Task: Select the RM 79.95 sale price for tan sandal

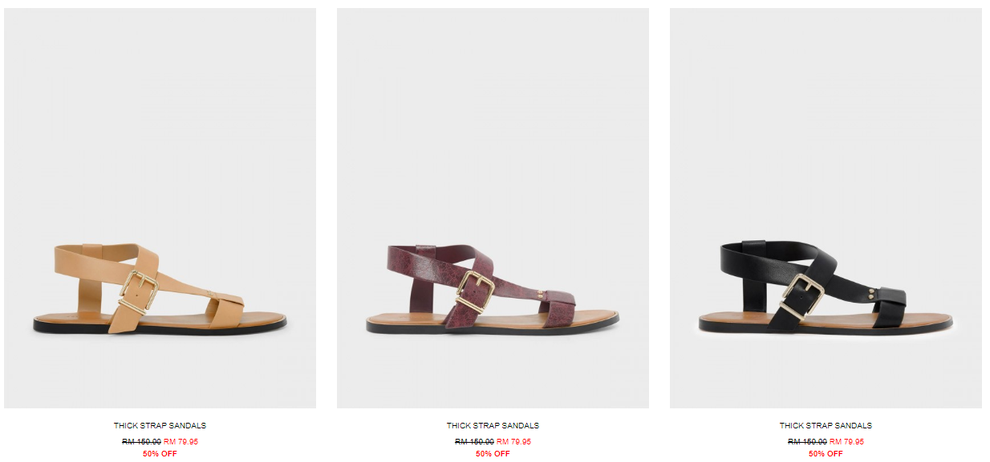Action: click(x=181, y=441)
